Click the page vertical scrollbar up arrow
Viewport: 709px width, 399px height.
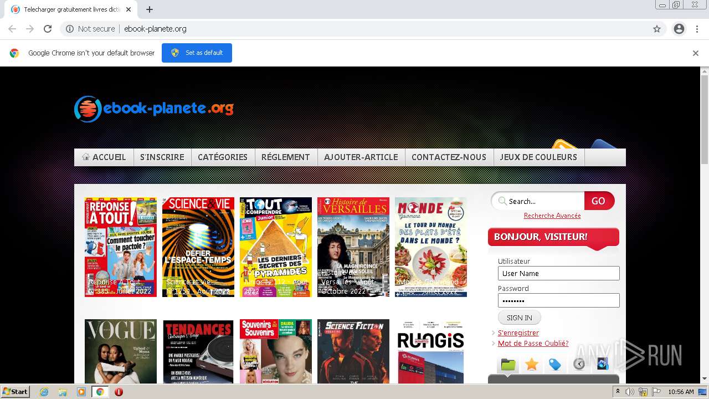(705, 71)
